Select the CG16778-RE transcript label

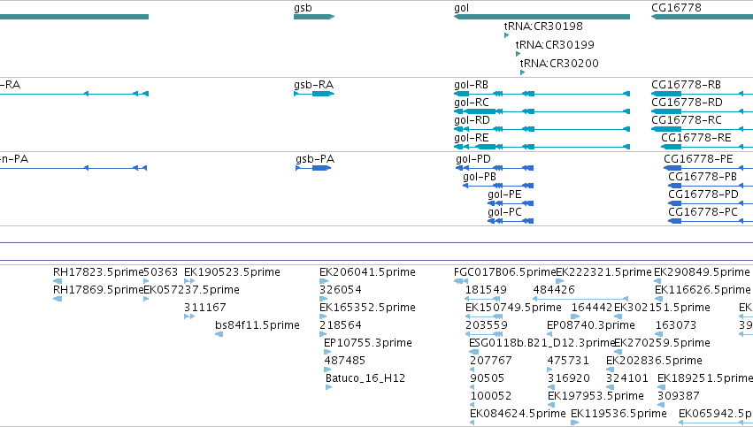[x=695, y=138]
